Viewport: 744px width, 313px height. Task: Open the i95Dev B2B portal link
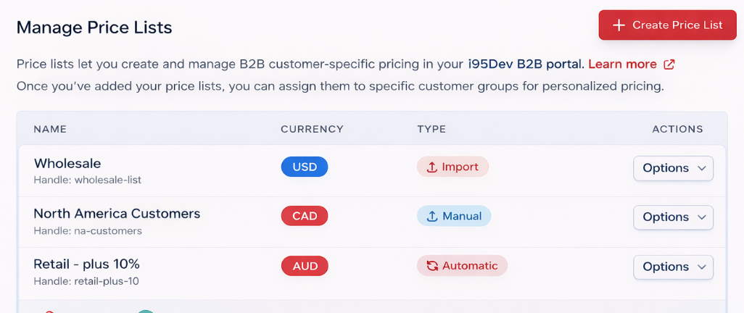click(526, 64)
